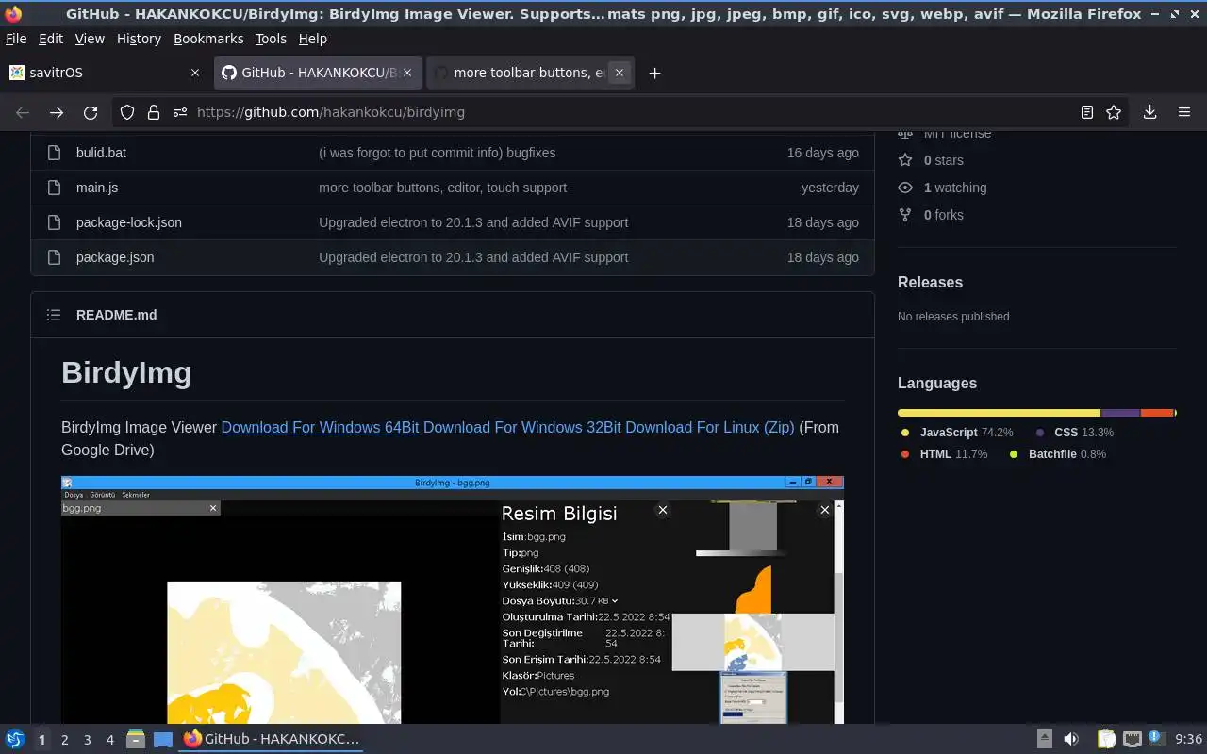Click the Batchfile 0.8% language entry
Image resolution: width=1207 pixels, height=754 pixels.
[x=1058, y=454]
